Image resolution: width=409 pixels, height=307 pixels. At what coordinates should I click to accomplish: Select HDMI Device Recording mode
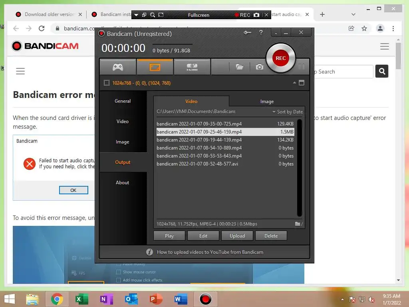click(192, 67)
